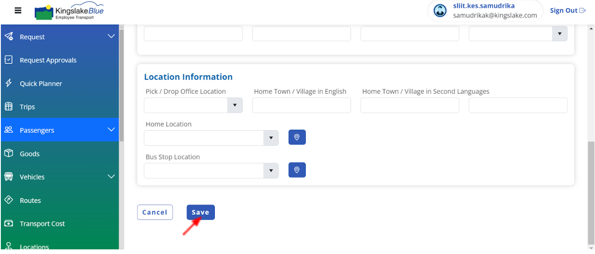The image size is (595, 254).
Task: Click the Home Town / Village in English field
Action: click(302, 105)
